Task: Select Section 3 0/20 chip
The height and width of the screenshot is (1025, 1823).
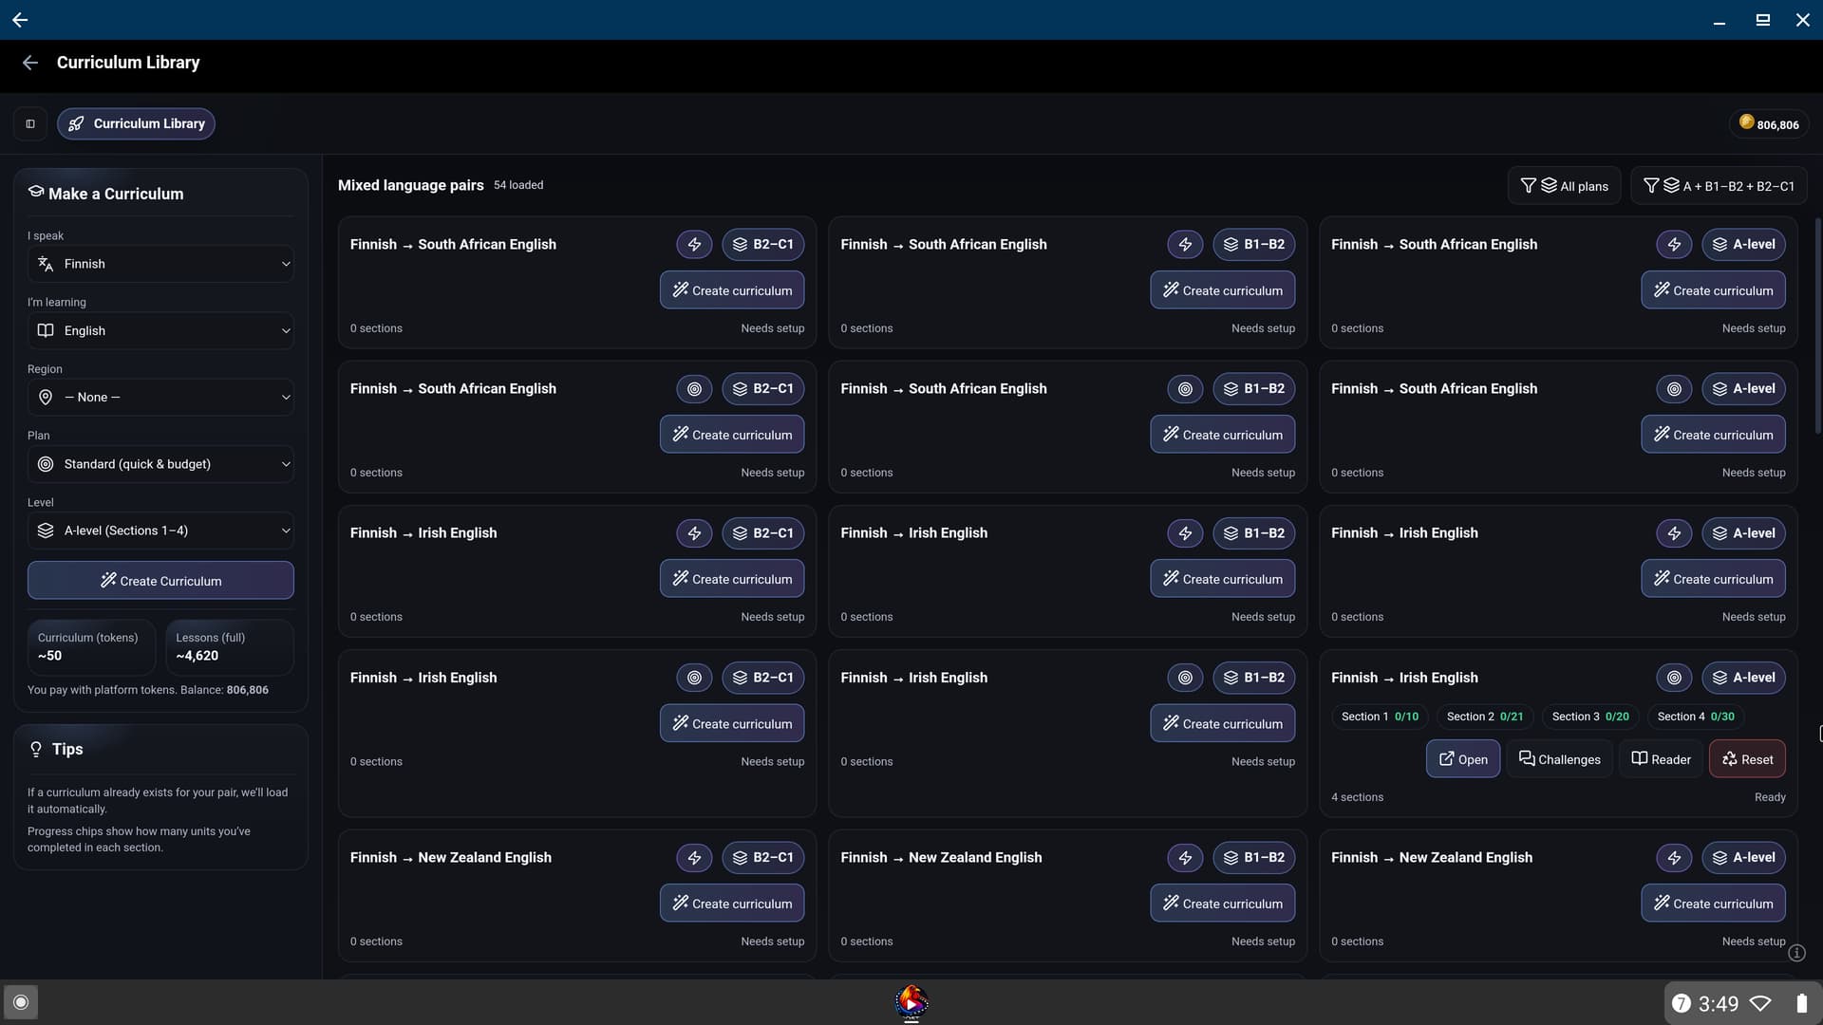Action: 1589,717
